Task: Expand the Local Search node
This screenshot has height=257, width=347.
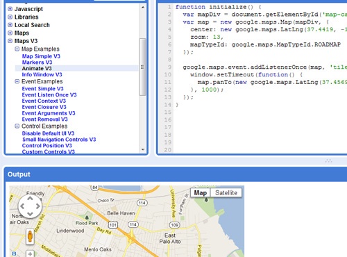Action: click(x=10, y=25)
